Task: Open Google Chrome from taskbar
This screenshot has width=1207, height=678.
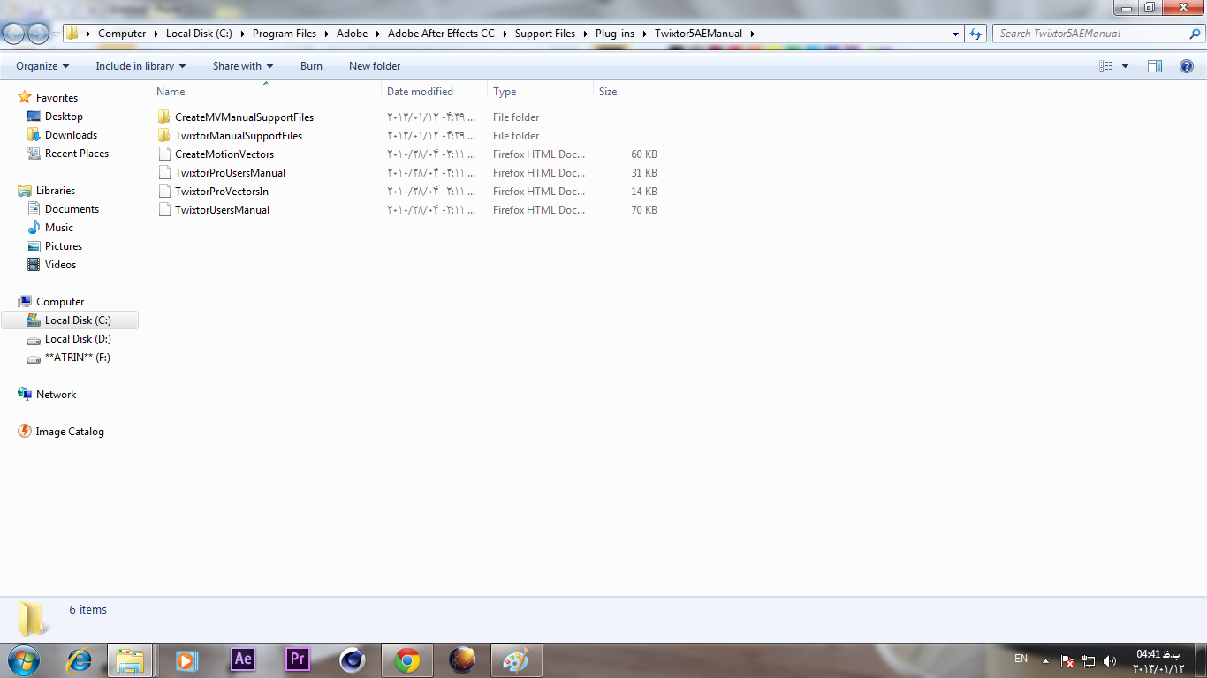Action: (407, 659)
